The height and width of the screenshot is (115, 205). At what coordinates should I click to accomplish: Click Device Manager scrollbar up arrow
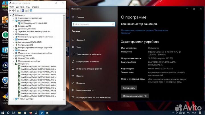pyautogui.click(x=64, y=15)
